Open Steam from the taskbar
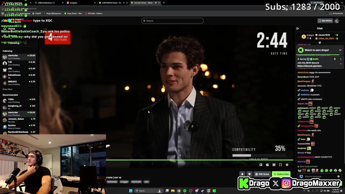Screen dimensions: 345x194 click(202, 191)
